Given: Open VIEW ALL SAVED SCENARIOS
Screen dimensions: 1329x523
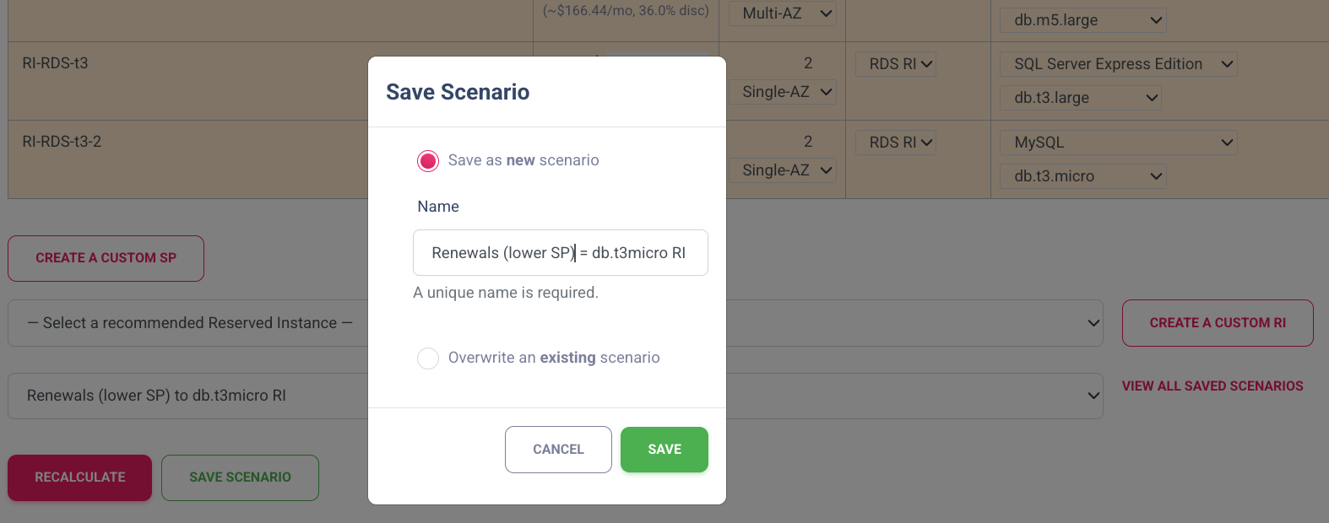Looking at the screenshot, I should pos(1212,386).
